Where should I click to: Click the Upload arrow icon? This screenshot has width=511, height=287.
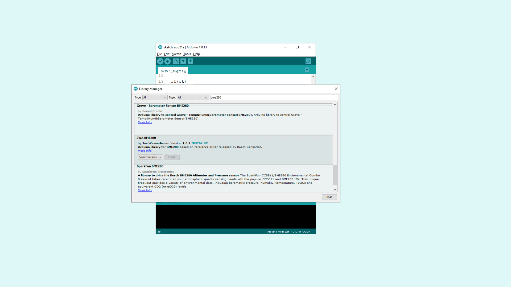point(167,61)
